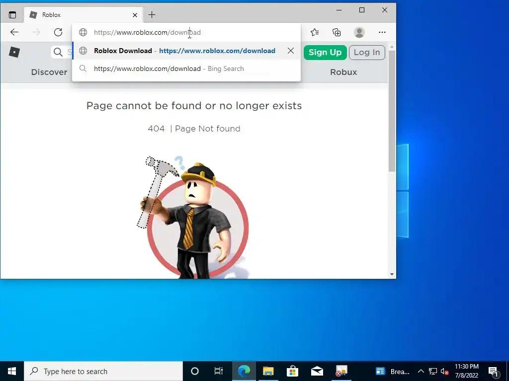Viewport: 509px width, 381px height.
Task: Click the globe icon in address bar
Action: 83,32
